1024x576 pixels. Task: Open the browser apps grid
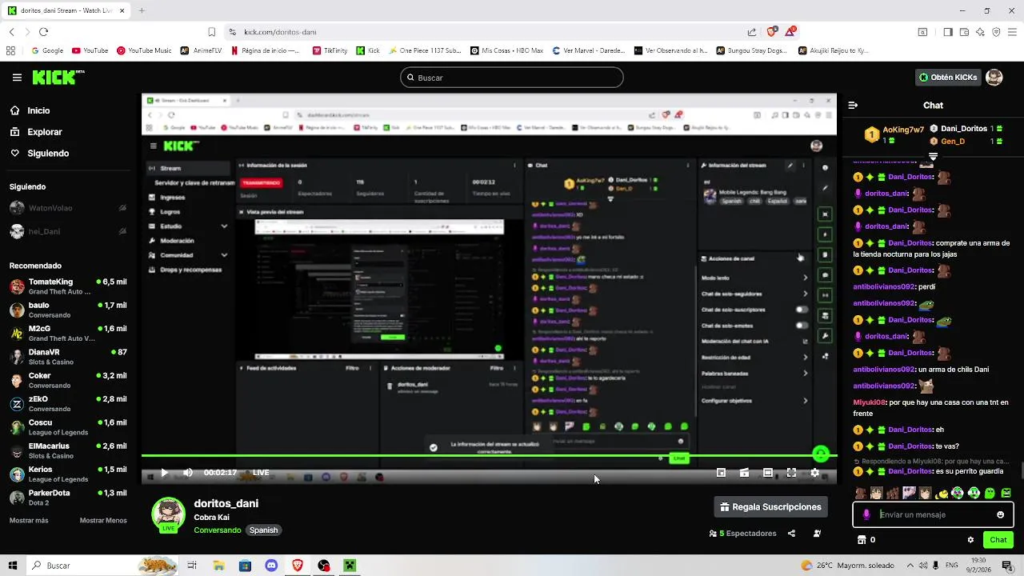click(10, 50)
